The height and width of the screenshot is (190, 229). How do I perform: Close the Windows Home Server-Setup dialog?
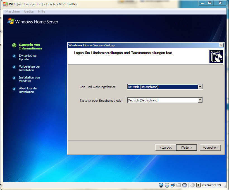221,45
